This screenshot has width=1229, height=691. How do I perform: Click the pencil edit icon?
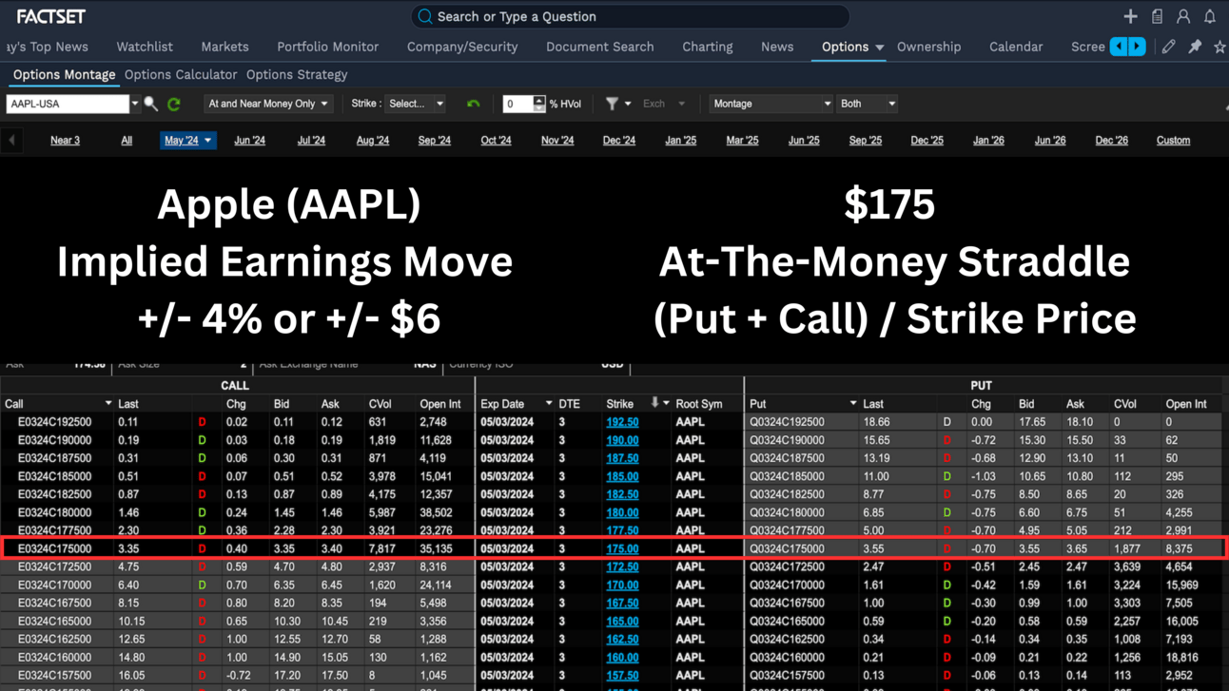click(1169, 47)
